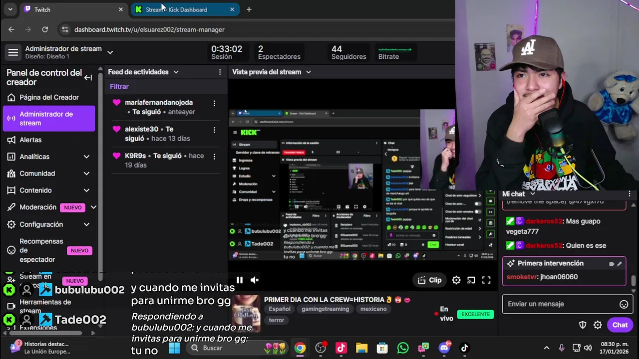
Task: Open File Explorer from the taskbar
Action: tap(362, 348)
